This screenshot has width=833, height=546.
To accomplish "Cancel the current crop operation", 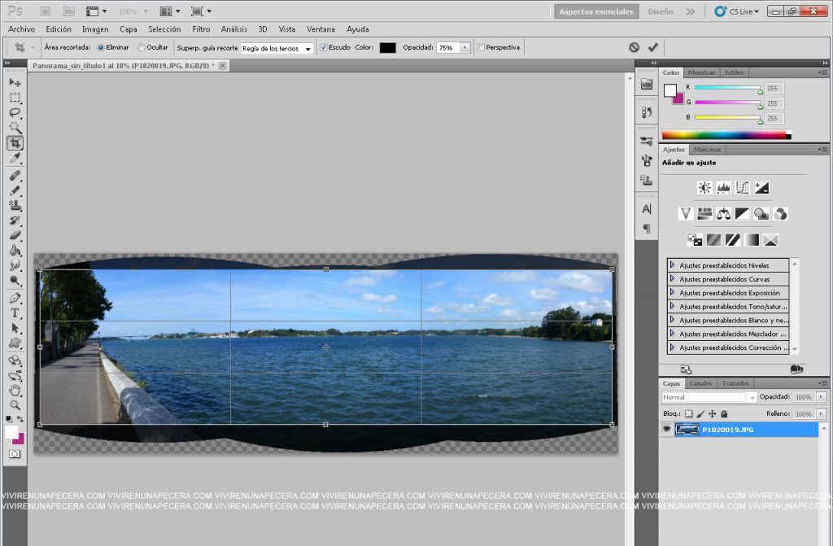I will tap(634, 47).
